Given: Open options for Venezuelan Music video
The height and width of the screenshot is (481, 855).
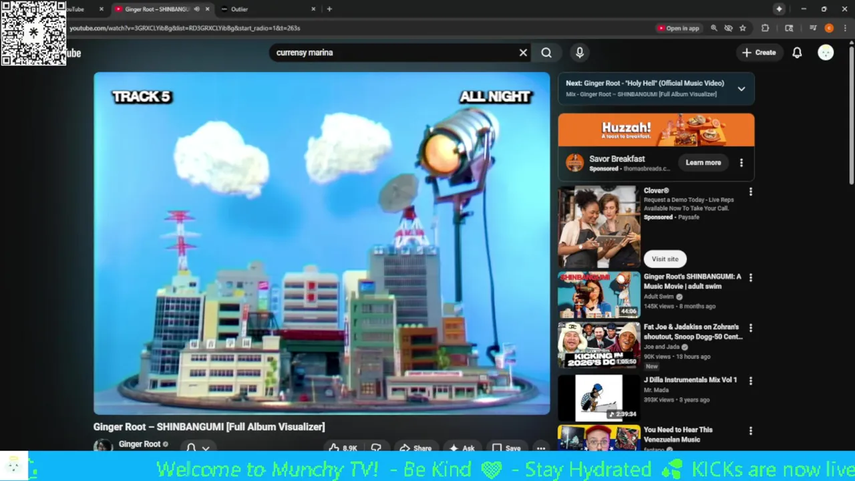Looking at the screenshot, I should tap(751, 431).
